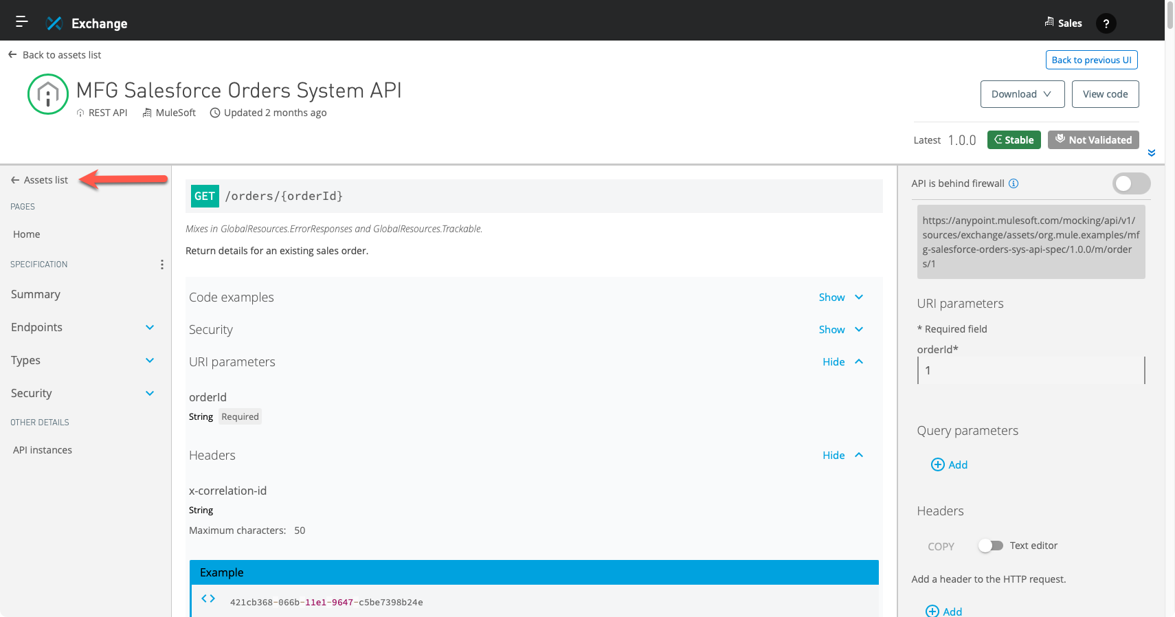Image resolution: width=1175 pixels, height=617 pixels.
Task: Click the code brackets icon in Example
Action: click(x=208, y=598)
